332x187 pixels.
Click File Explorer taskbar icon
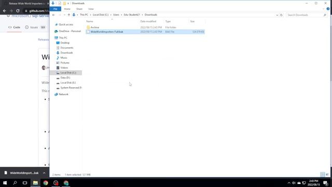35,183
